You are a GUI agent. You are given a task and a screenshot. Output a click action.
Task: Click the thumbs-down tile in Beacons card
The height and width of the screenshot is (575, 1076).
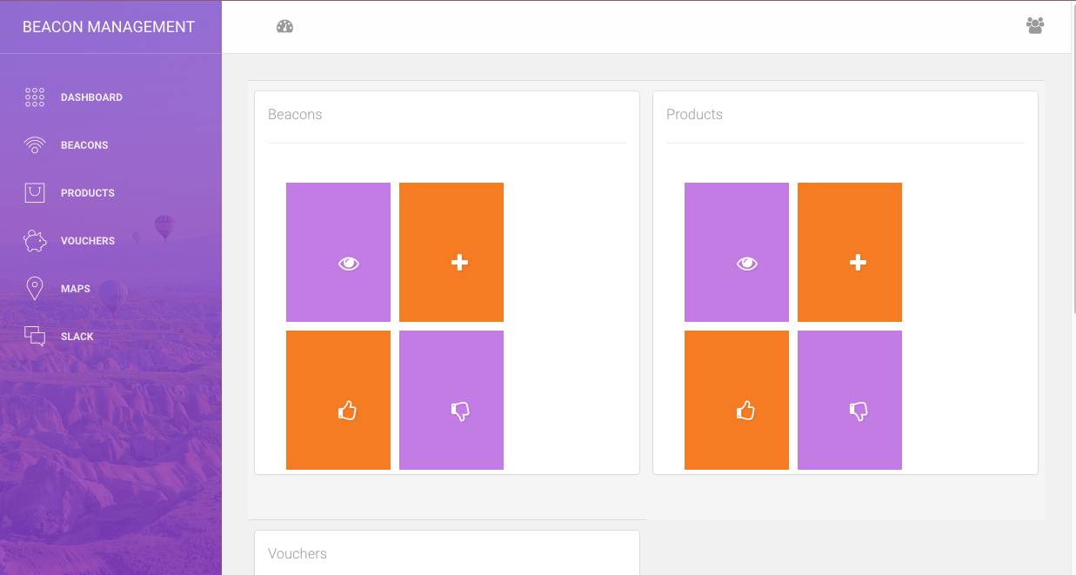pyautogui.click(x=451, y=400)
